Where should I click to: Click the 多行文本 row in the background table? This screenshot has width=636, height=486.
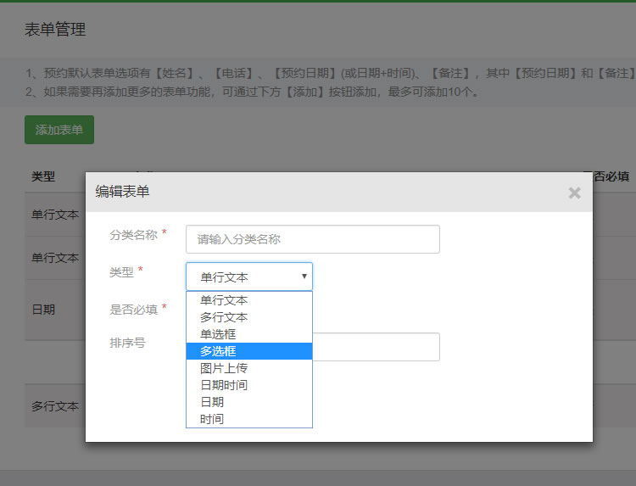tap(55, 406)
